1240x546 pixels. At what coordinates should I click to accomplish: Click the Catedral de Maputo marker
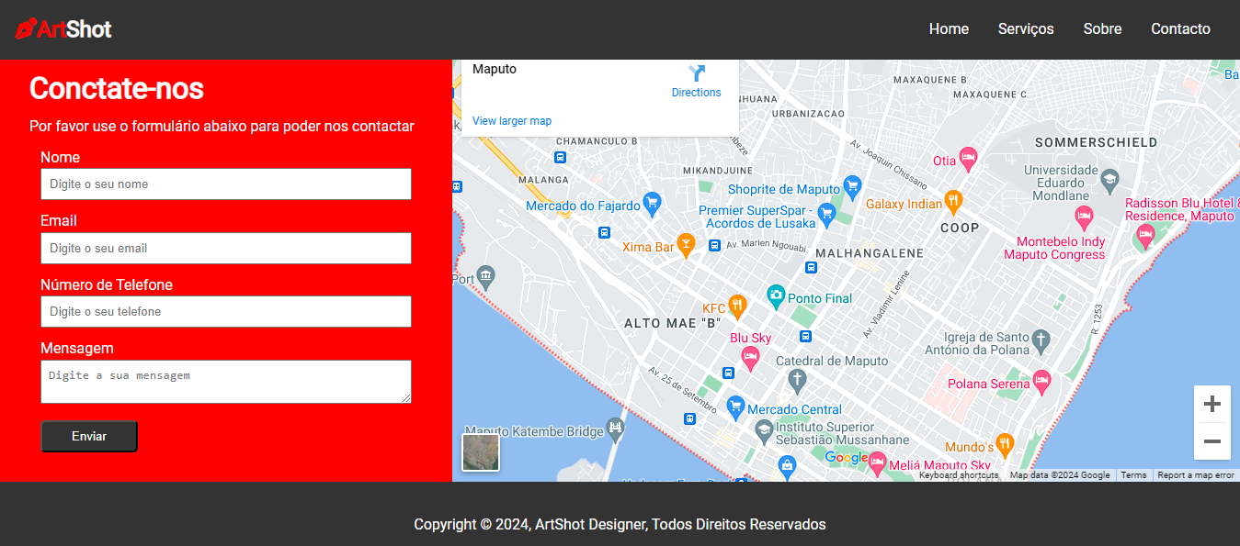point(797,378)
